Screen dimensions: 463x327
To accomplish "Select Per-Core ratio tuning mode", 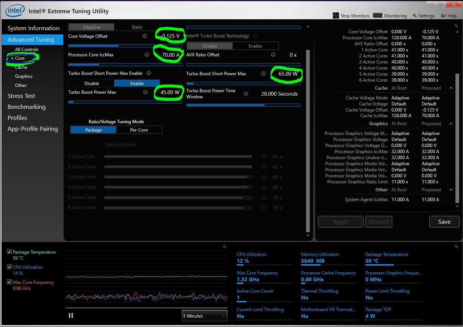I will 139,130.
